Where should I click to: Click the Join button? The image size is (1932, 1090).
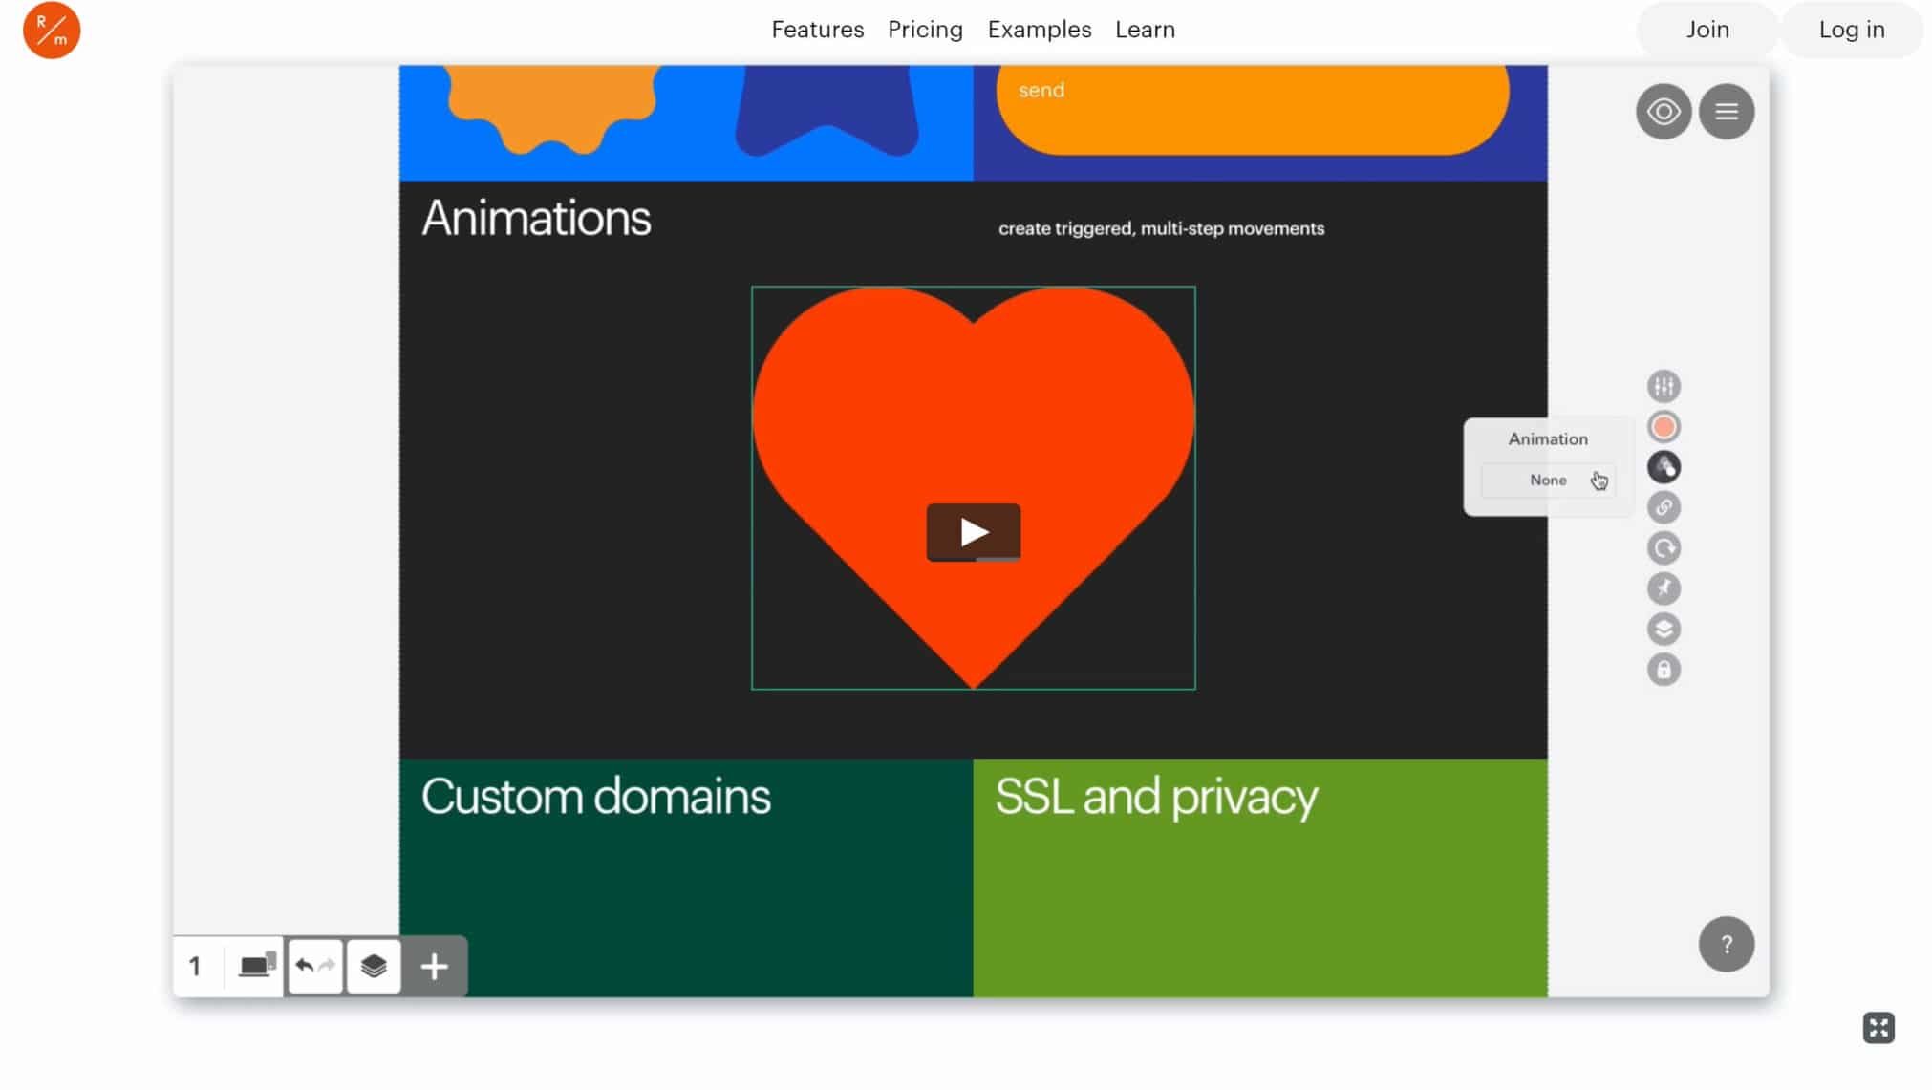point(1707,30)
